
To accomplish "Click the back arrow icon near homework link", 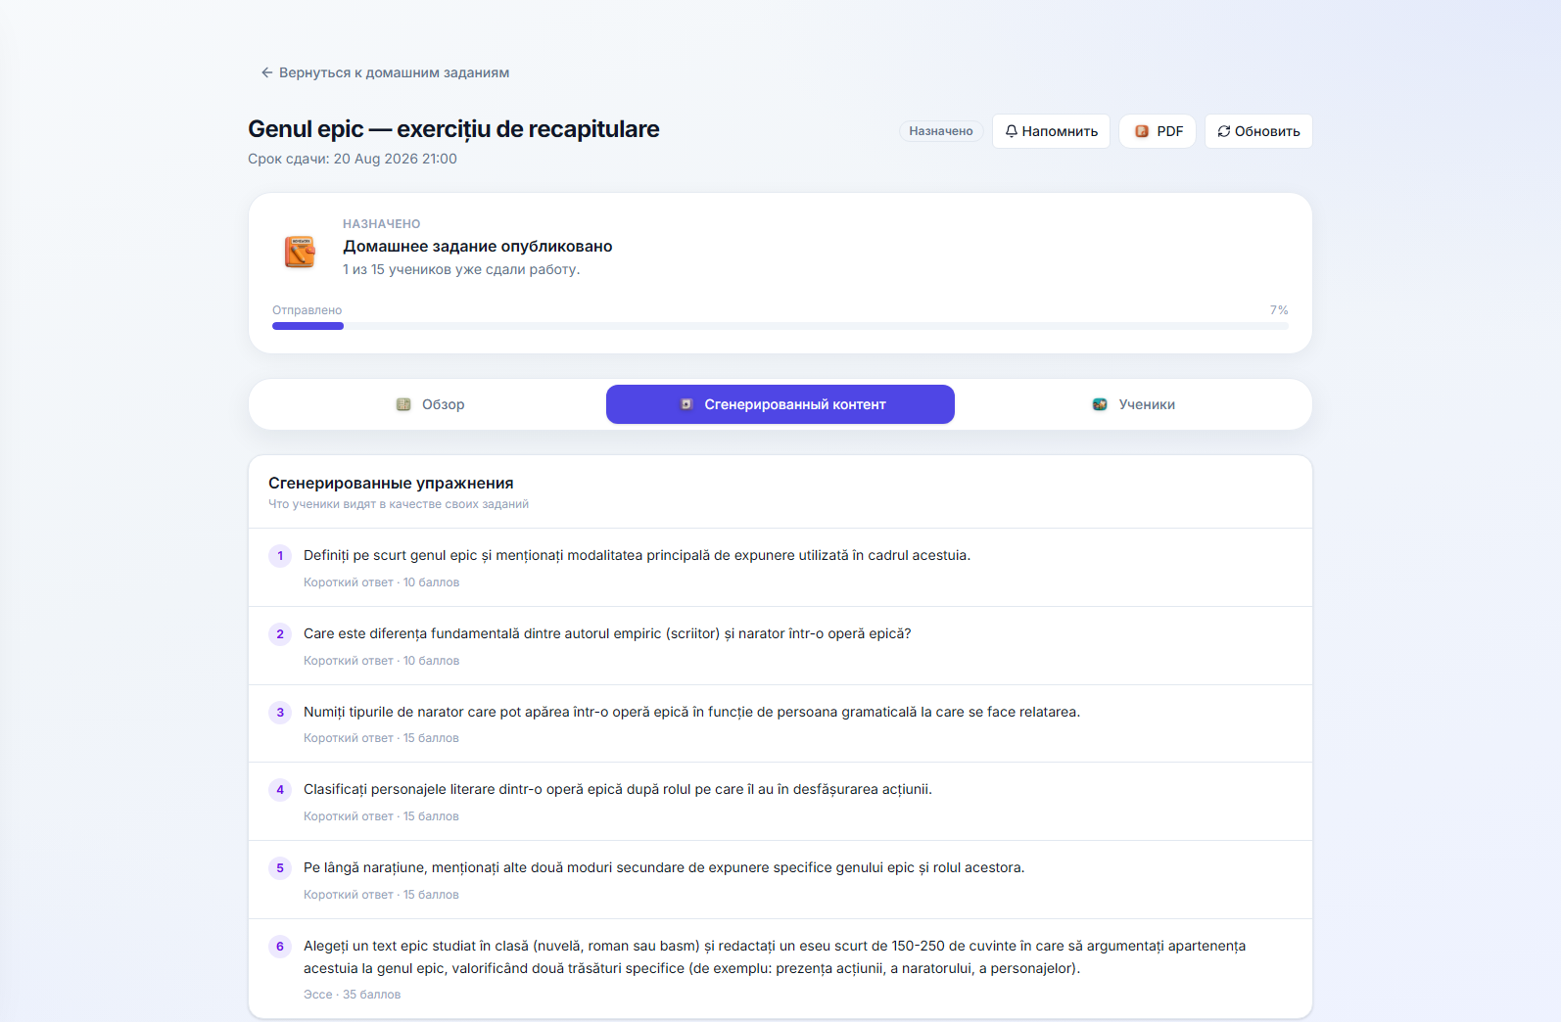I will [x=266, y=72].
